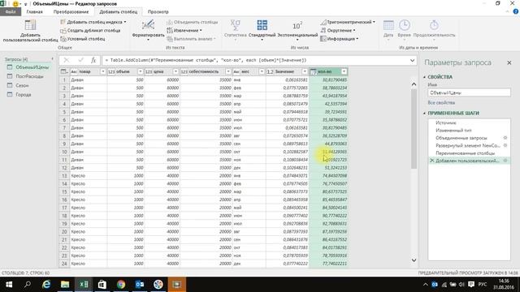Open the Excel taskbar icon
520x292 pixels.
pyautogui.click(x=84, y=285)
